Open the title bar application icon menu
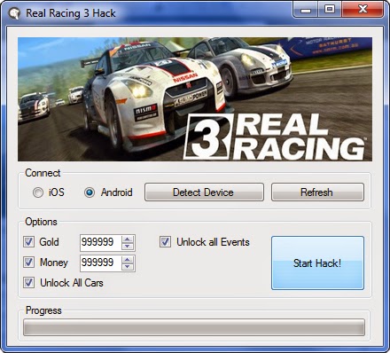Image resolution: width=390 pixels, height=353 pixels. point(14,13)
